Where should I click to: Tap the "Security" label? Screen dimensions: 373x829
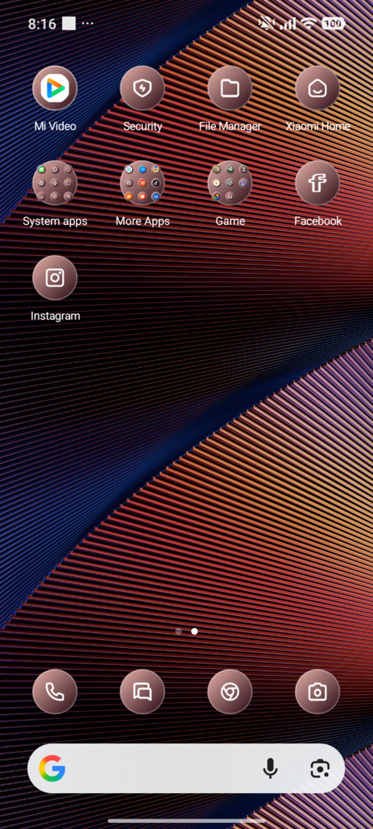pos(143,126)
